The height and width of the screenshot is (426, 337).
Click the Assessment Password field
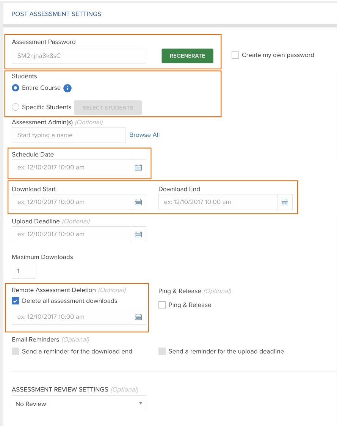79,56
